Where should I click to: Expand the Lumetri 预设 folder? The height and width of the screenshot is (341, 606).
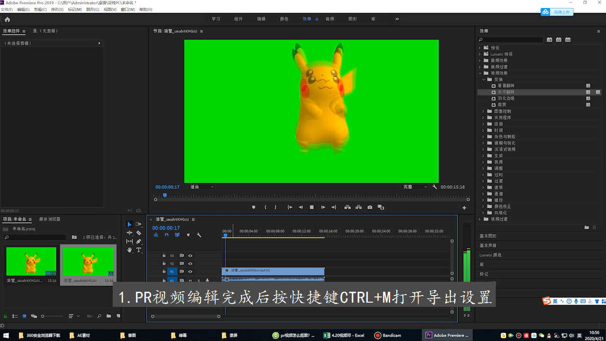pyautogui.click(x=480, y=54)
